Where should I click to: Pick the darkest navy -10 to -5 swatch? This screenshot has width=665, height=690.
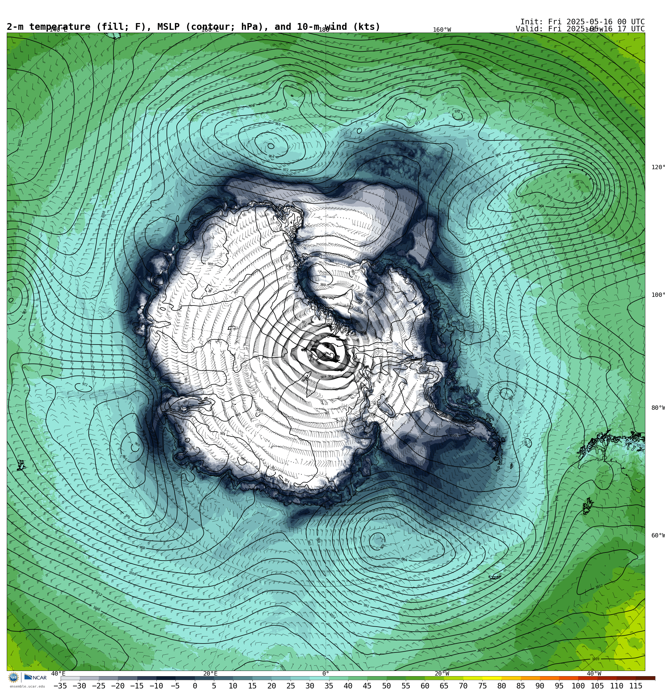tap(166, 678)
